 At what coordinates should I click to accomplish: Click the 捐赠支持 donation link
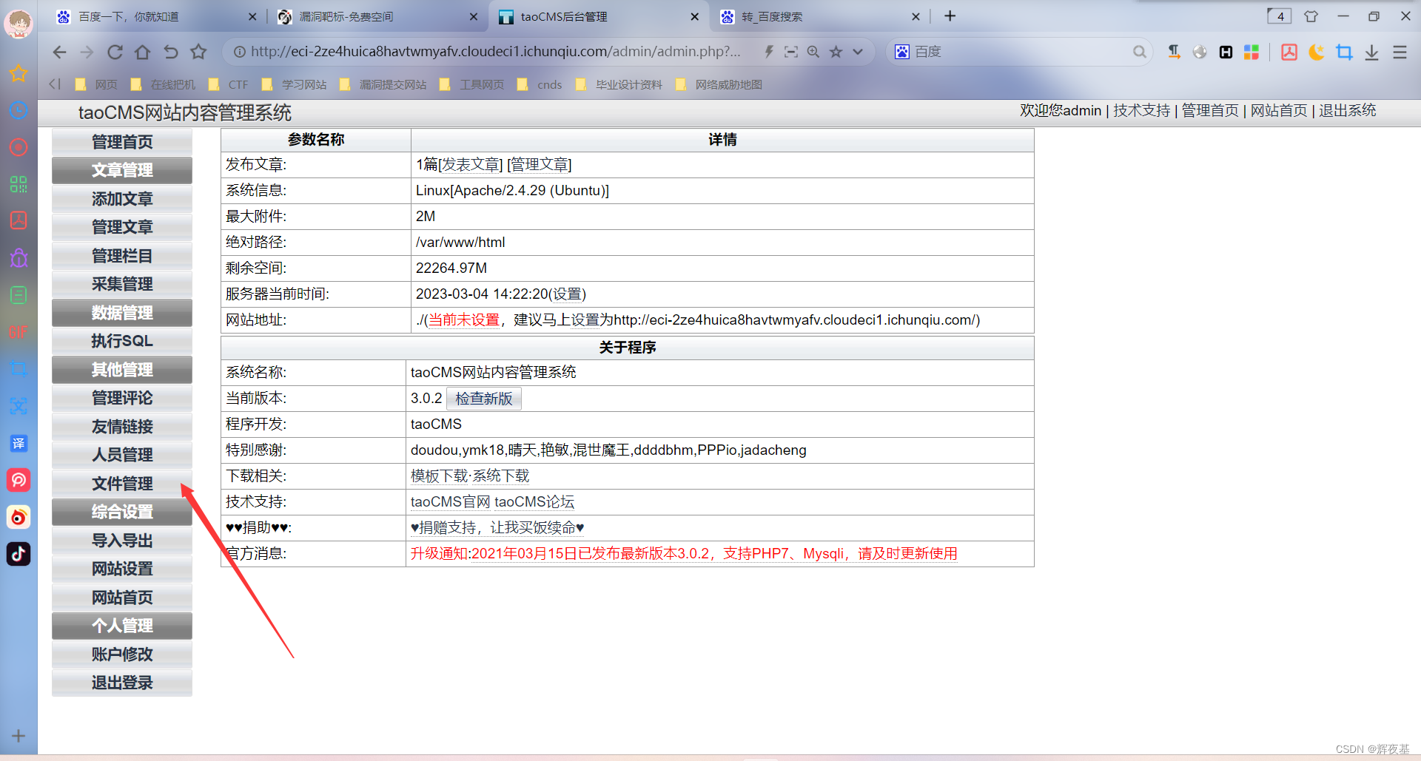(x=497, y=527)
